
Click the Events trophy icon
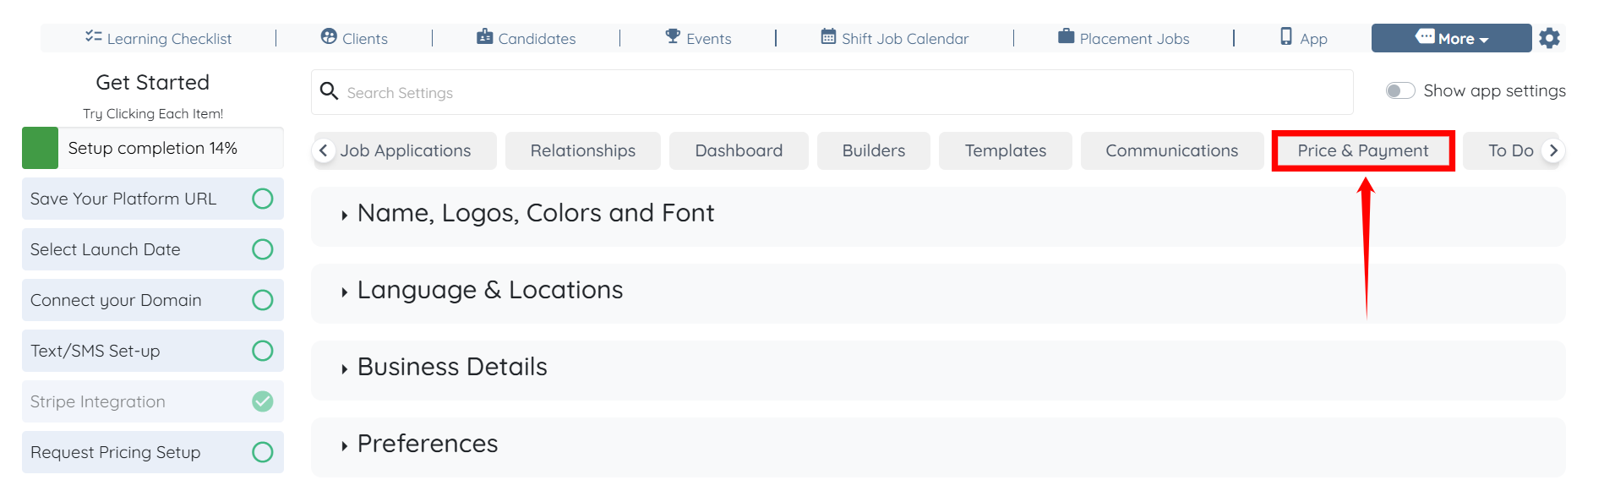pos(673,36)
